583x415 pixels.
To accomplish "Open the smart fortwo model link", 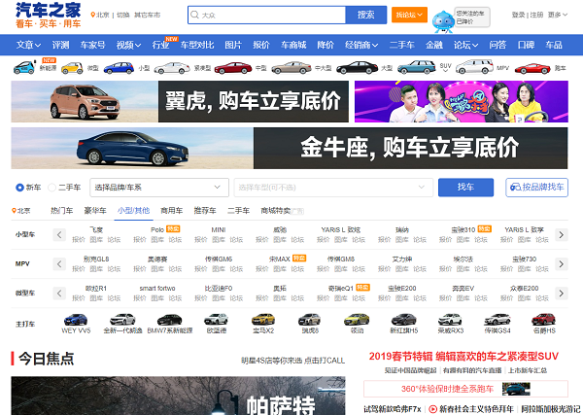I will pyautogui.click(x=157, y=289).
